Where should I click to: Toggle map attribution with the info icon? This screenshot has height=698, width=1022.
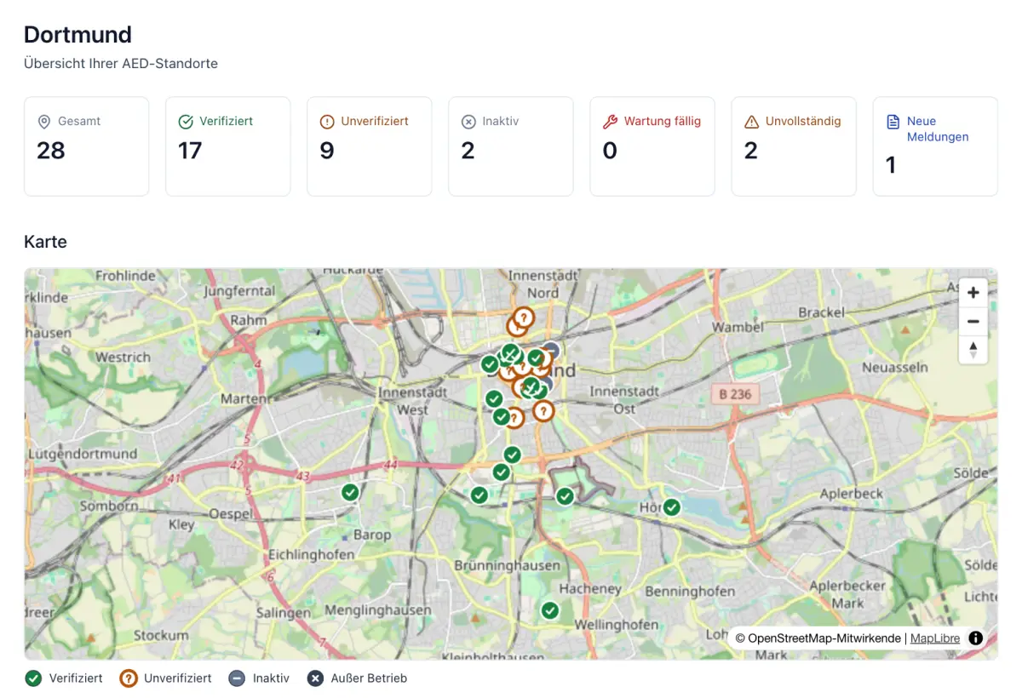pyautogui.click(x=976, y=638)
